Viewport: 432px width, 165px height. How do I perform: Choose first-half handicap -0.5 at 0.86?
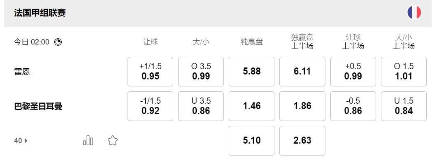(x=353, y=106)
